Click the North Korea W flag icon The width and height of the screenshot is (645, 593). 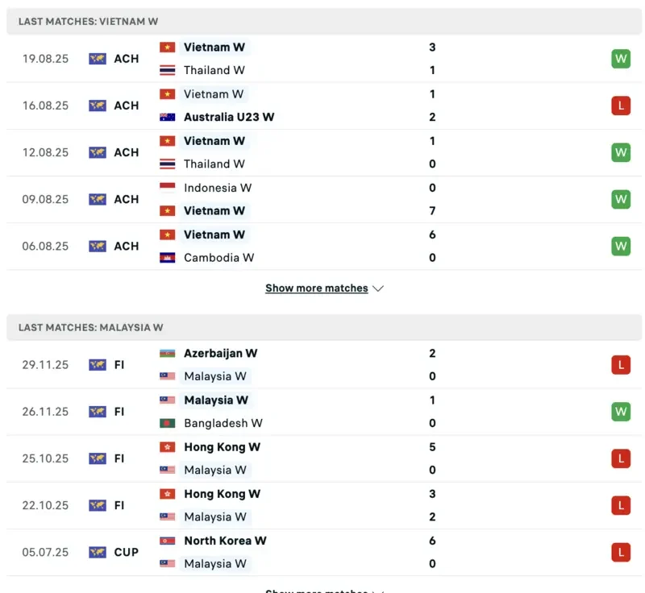click(x=167, y=541)
